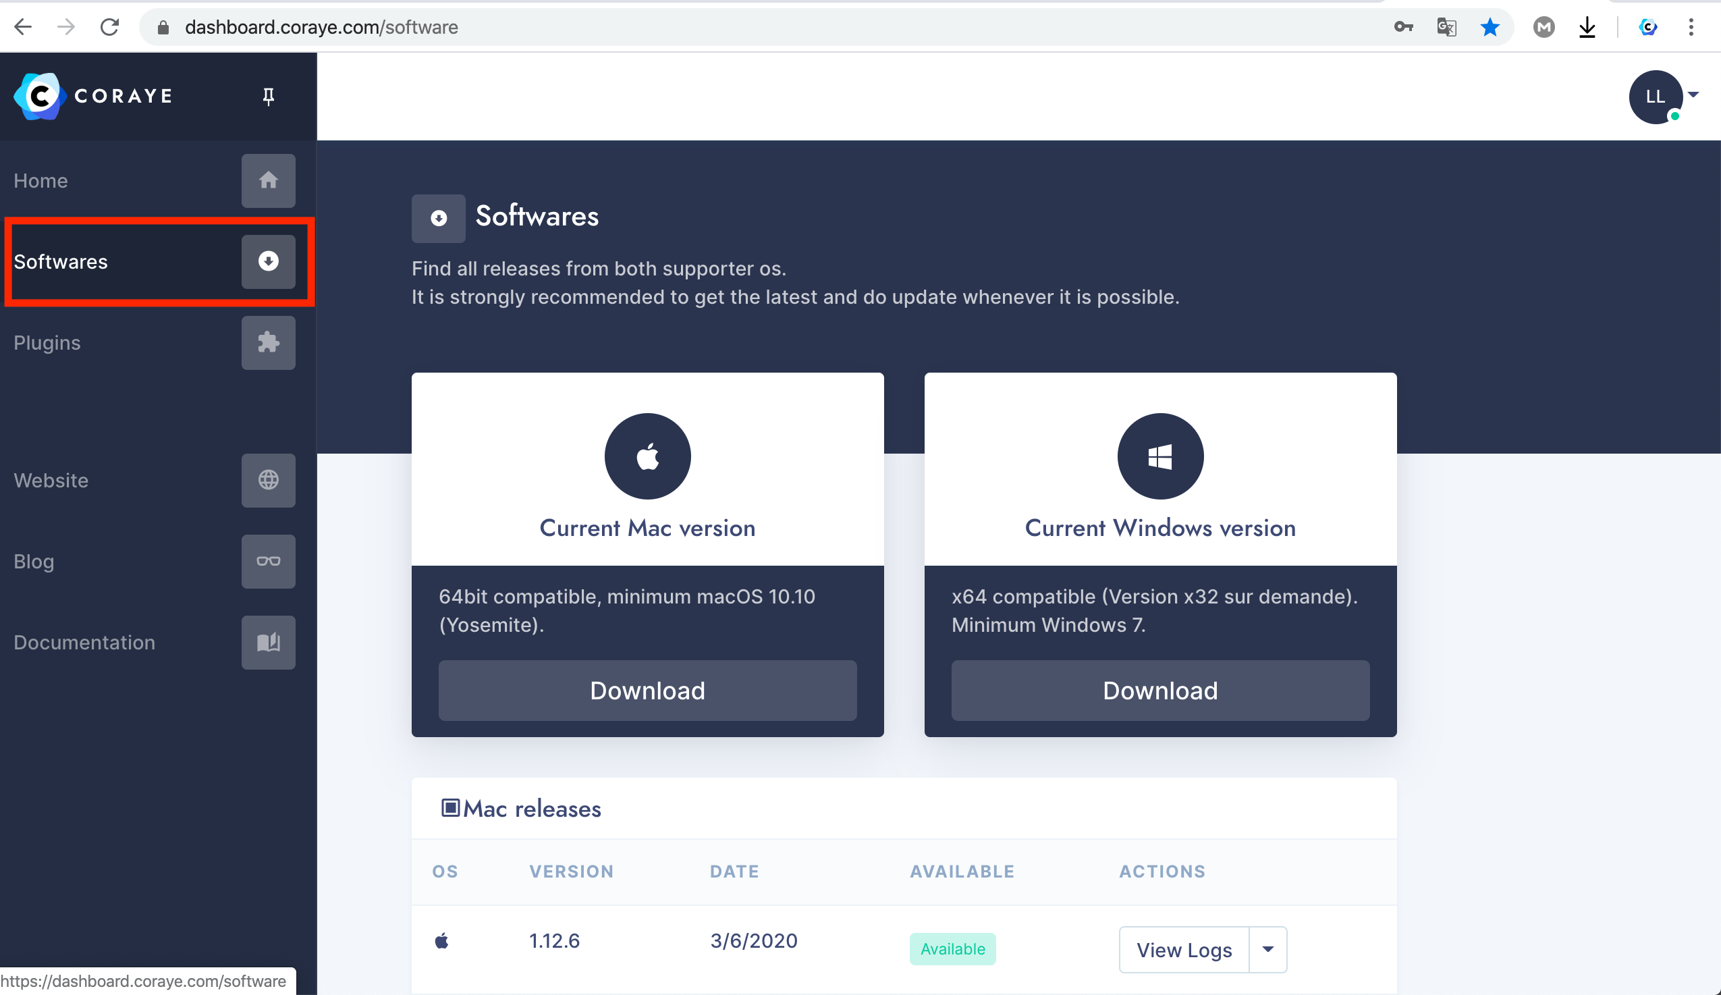The height and width of the screenshot is (995, 1721).
Task: Click the lock icon in address bar
Action: [x=163, y=27]
